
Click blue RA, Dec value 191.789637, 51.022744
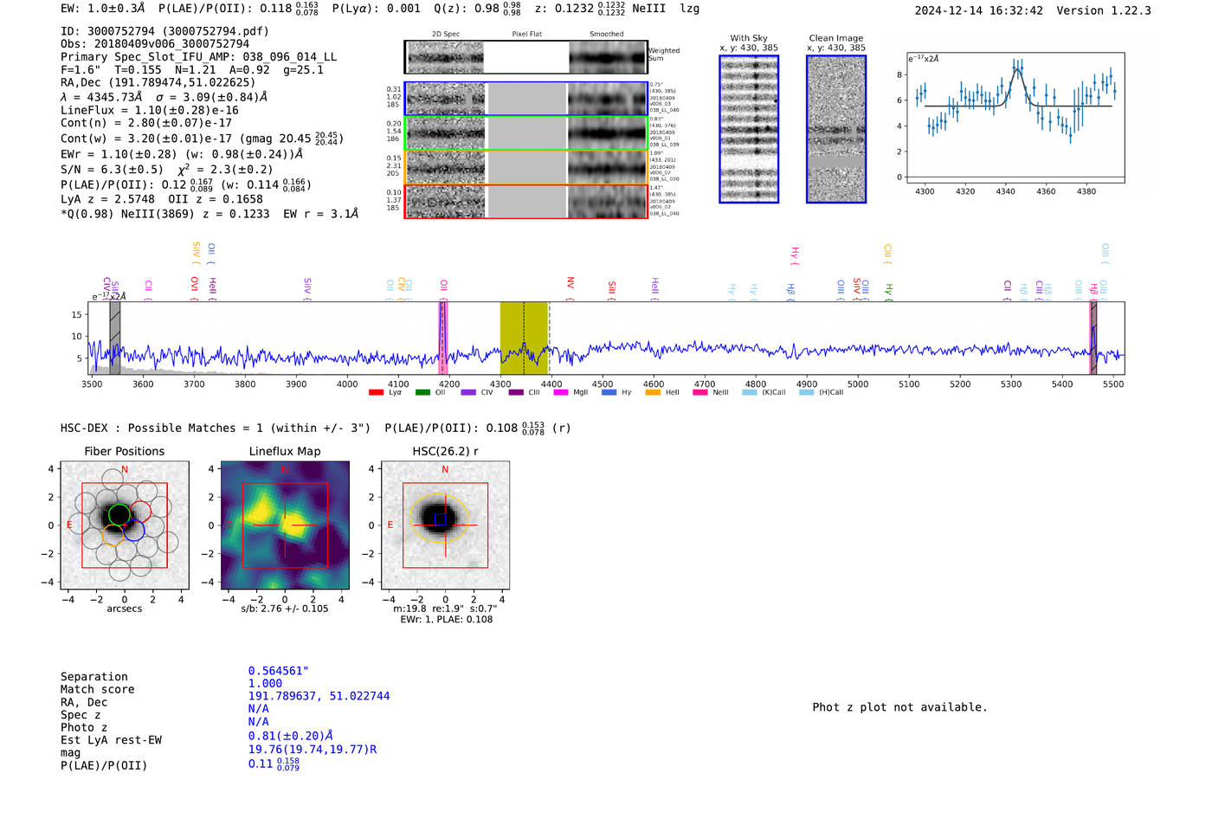click(319, 696)
